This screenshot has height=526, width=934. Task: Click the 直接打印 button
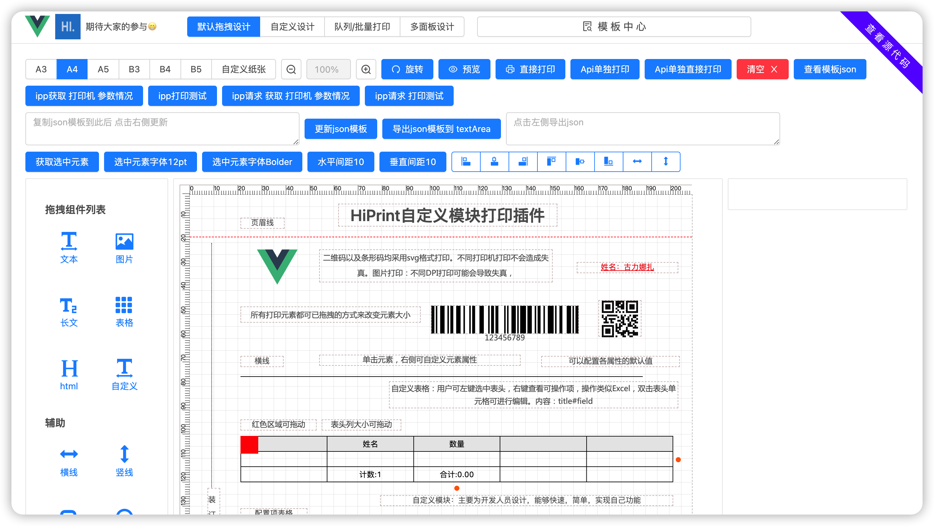pyautogui.click(x=530, y=69)
